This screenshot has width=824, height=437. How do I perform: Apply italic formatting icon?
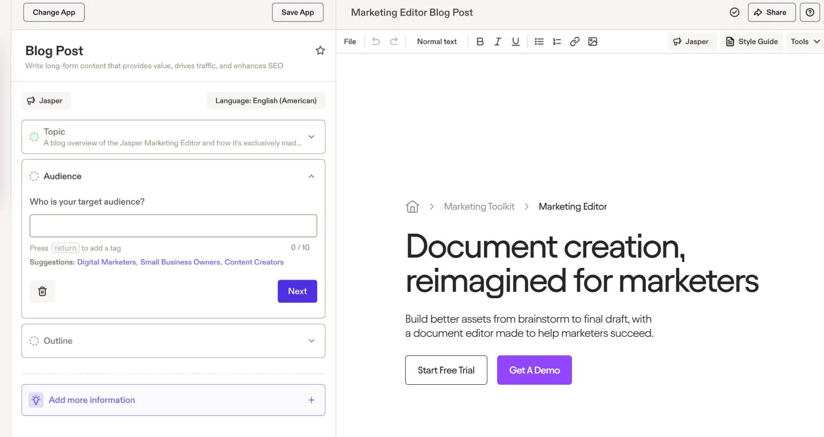point(498,42)
